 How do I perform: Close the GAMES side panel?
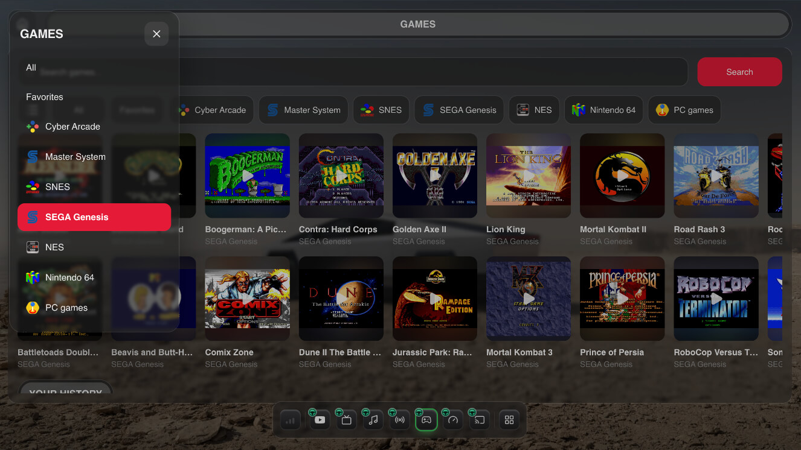[156, 34]
